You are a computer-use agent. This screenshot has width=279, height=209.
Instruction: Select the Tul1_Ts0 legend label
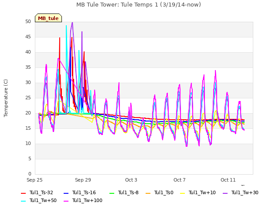tap(164, 192)
